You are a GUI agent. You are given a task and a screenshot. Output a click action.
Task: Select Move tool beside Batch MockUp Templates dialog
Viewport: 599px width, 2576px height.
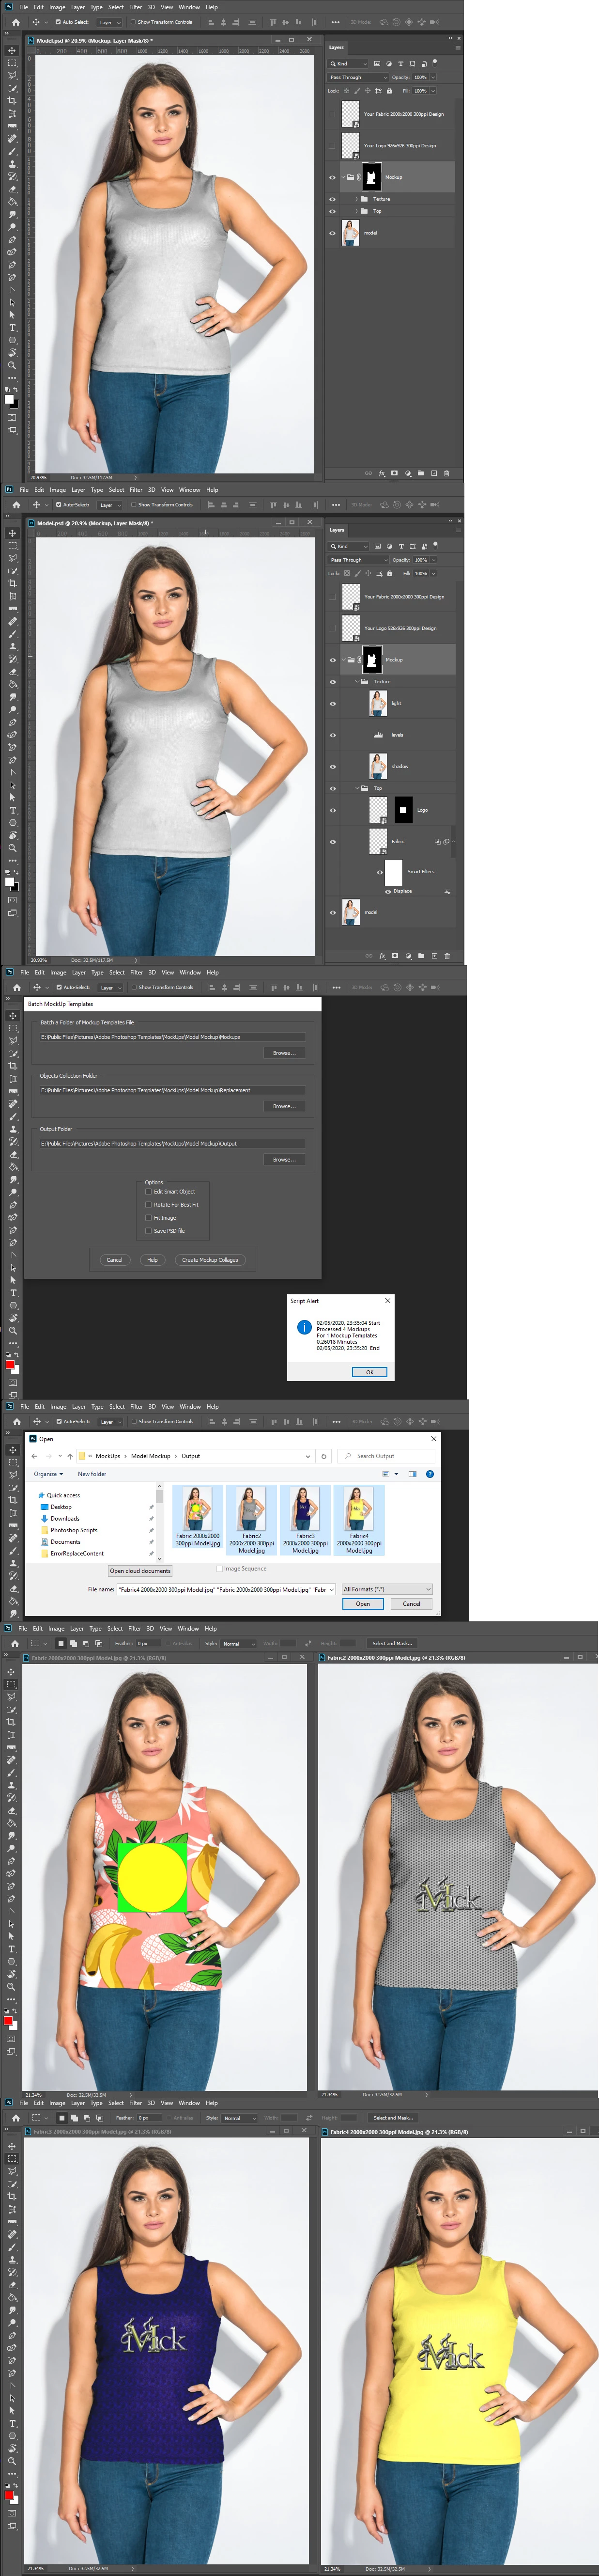[13, 1015]
